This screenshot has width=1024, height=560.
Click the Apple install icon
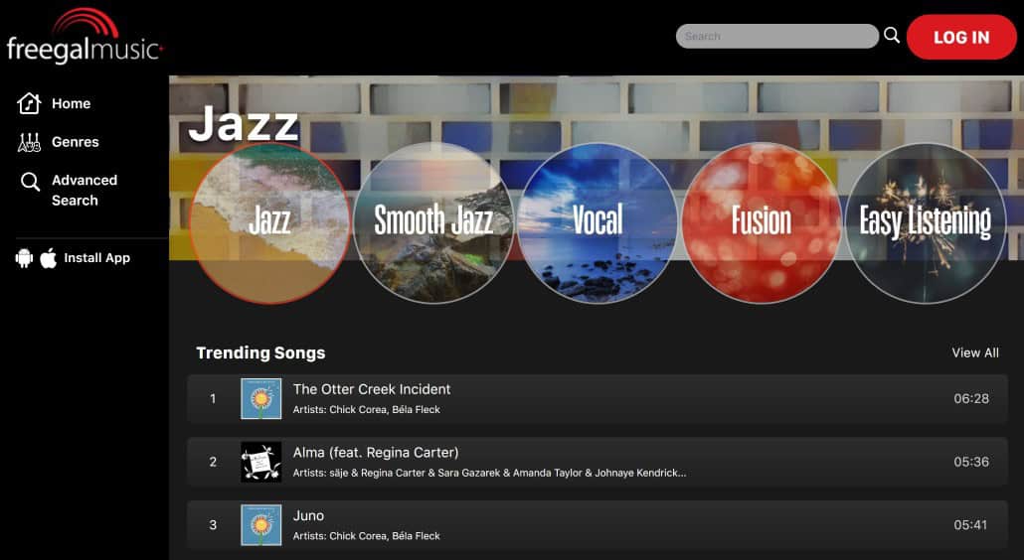click(x=48, y=258)
